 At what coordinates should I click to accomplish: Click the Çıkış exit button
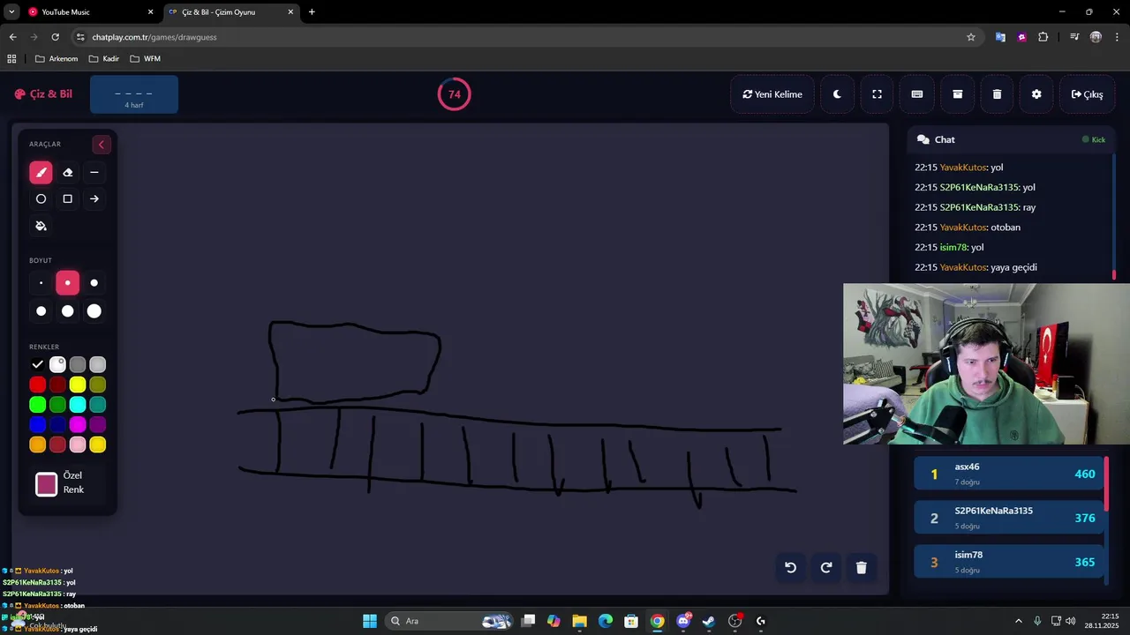(1087, 94)
